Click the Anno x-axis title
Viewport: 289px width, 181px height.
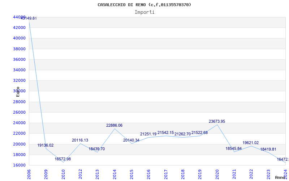(280, 177)
